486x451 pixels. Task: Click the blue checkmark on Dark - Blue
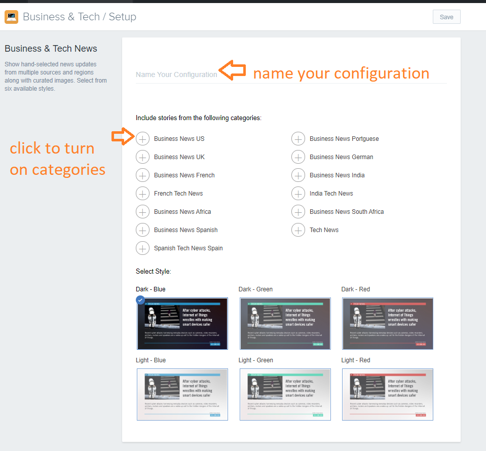coord(140,300)
